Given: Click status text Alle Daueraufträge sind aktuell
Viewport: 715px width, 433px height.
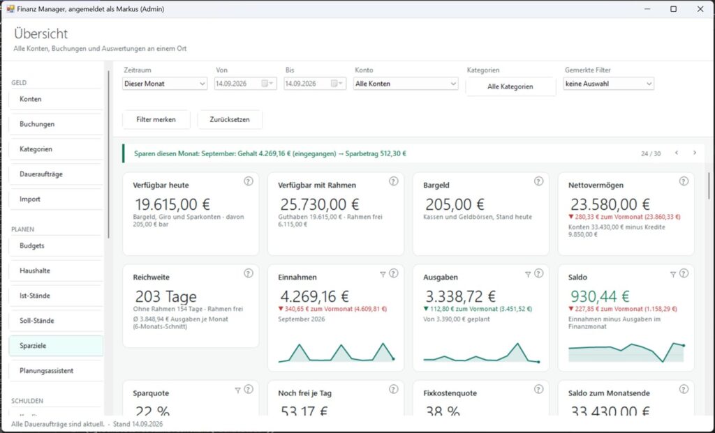Looking at the screenshot, I should [58, 424].
